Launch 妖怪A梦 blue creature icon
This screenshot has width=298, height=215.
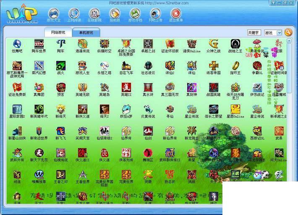pyautogui.click(x=126, y=109)
